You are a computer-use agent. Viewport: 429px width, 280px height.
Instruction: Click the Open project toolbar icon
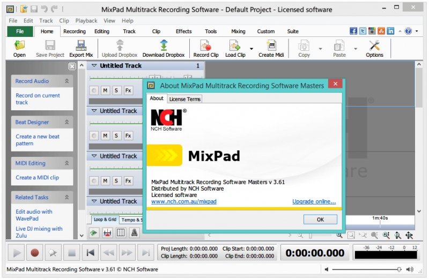(19, 46)
